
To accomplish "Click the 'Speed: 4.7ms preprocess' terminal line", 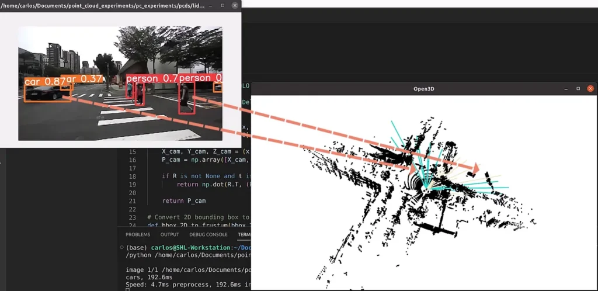I will (175, 286).
